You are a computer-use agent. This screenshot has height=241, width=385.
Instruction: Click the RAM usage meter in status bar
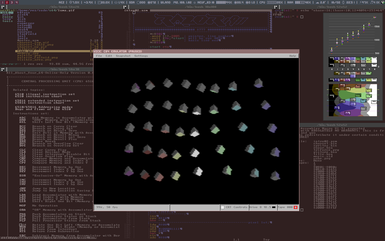pos(299,2)
